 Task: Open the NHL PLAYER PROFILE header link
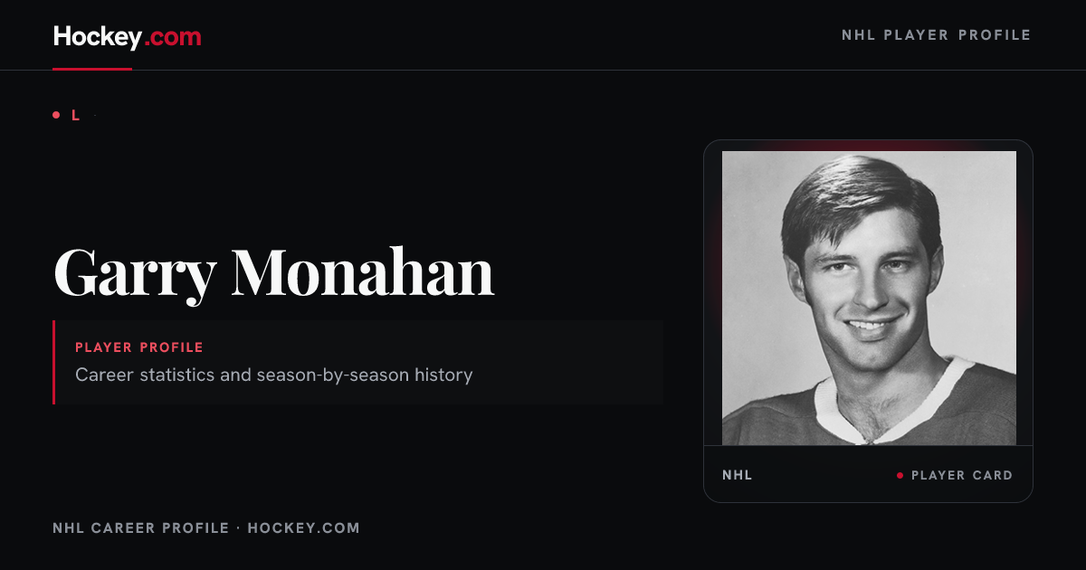click(x=936, y=35)
